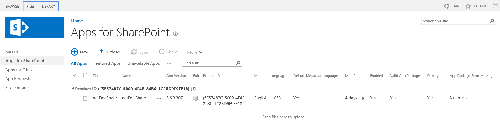
Task: Click the FOLLOW star icon
Action: [468, 6]
